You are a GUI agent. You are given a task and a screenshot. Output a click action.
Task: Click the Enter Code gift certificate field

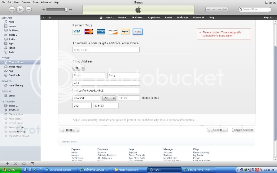coord(106,50)
